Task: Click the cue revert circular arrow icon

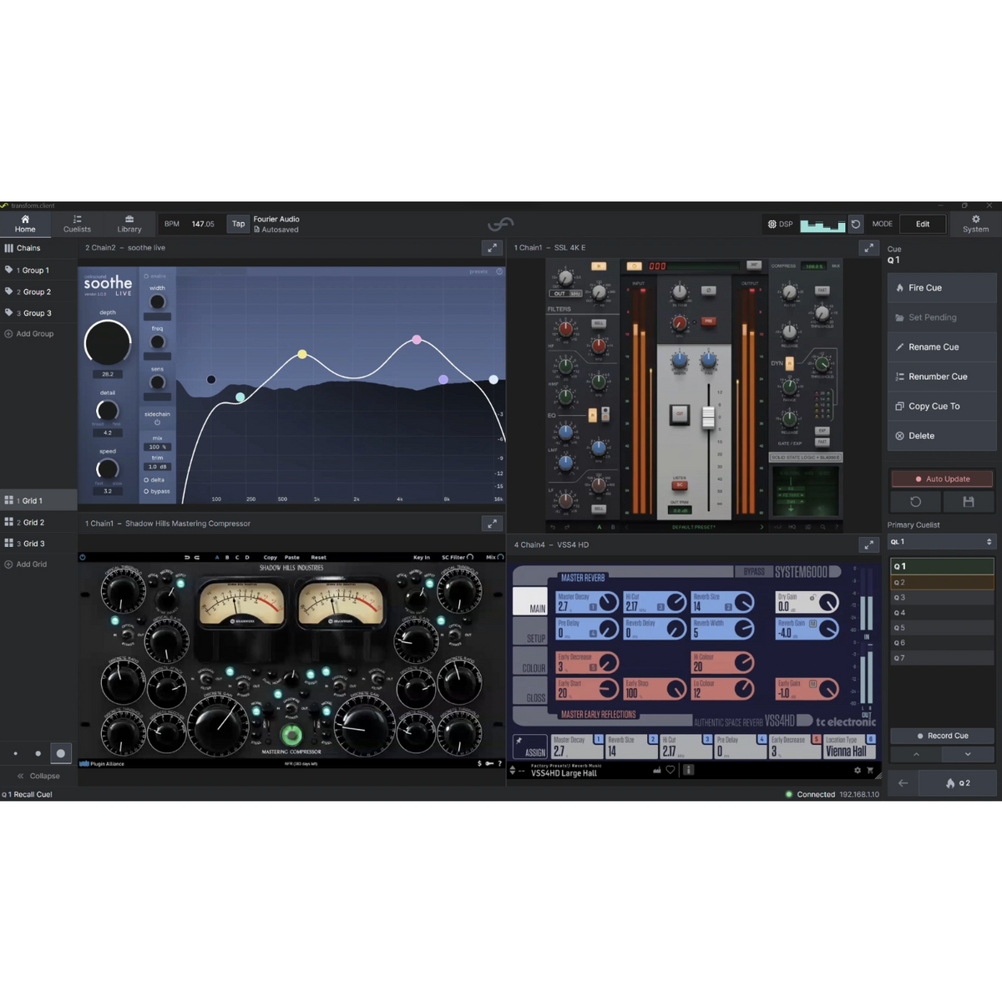Action: tap(915, 502)
